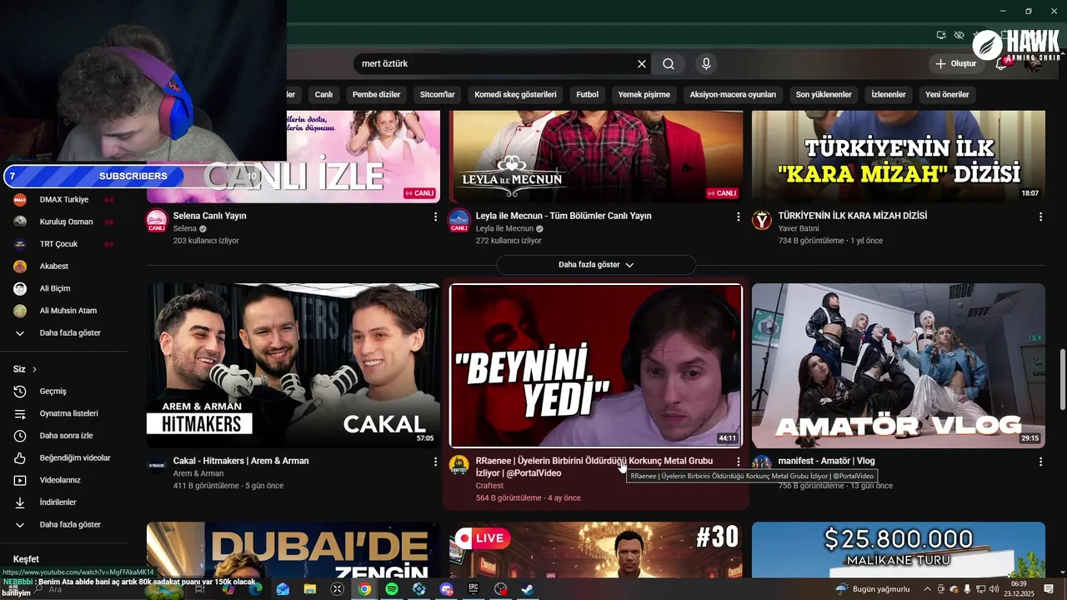This screenshot has width=1067, height=600.
Task: Click the install app icon in address bar
Action: point(941,35)
